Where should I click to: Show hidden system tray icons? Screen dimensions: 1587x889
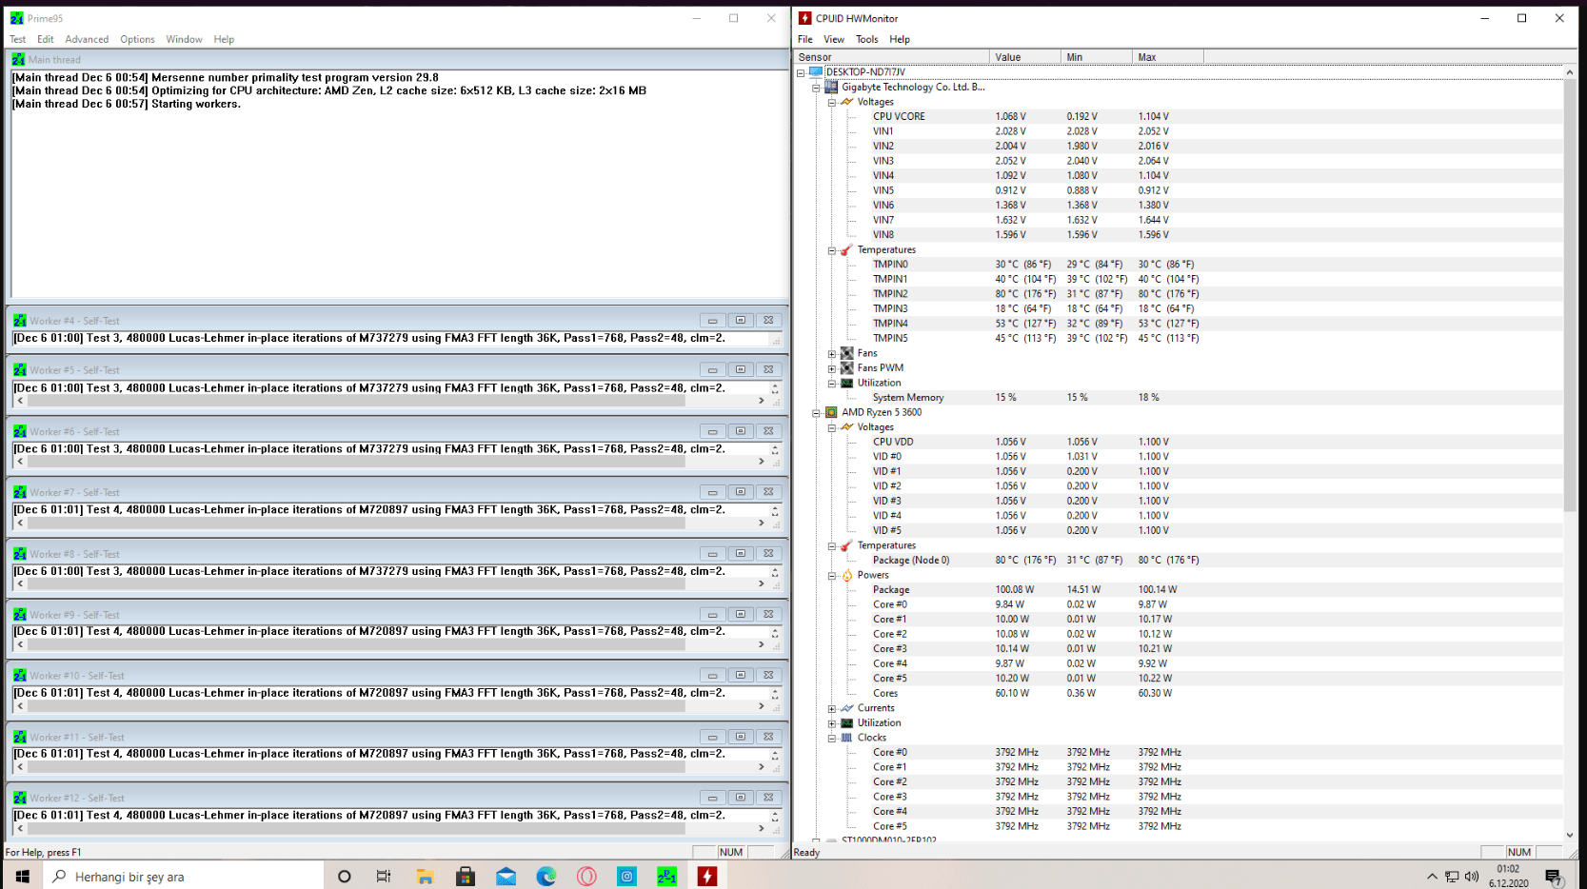click(1432, 877)
